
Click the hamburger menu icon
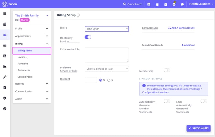pos(5,13)
